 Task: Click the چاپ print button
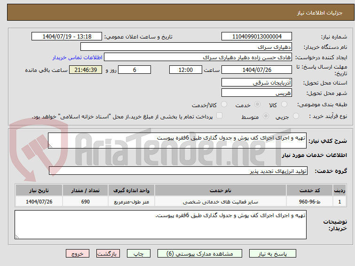pos(139,254)
